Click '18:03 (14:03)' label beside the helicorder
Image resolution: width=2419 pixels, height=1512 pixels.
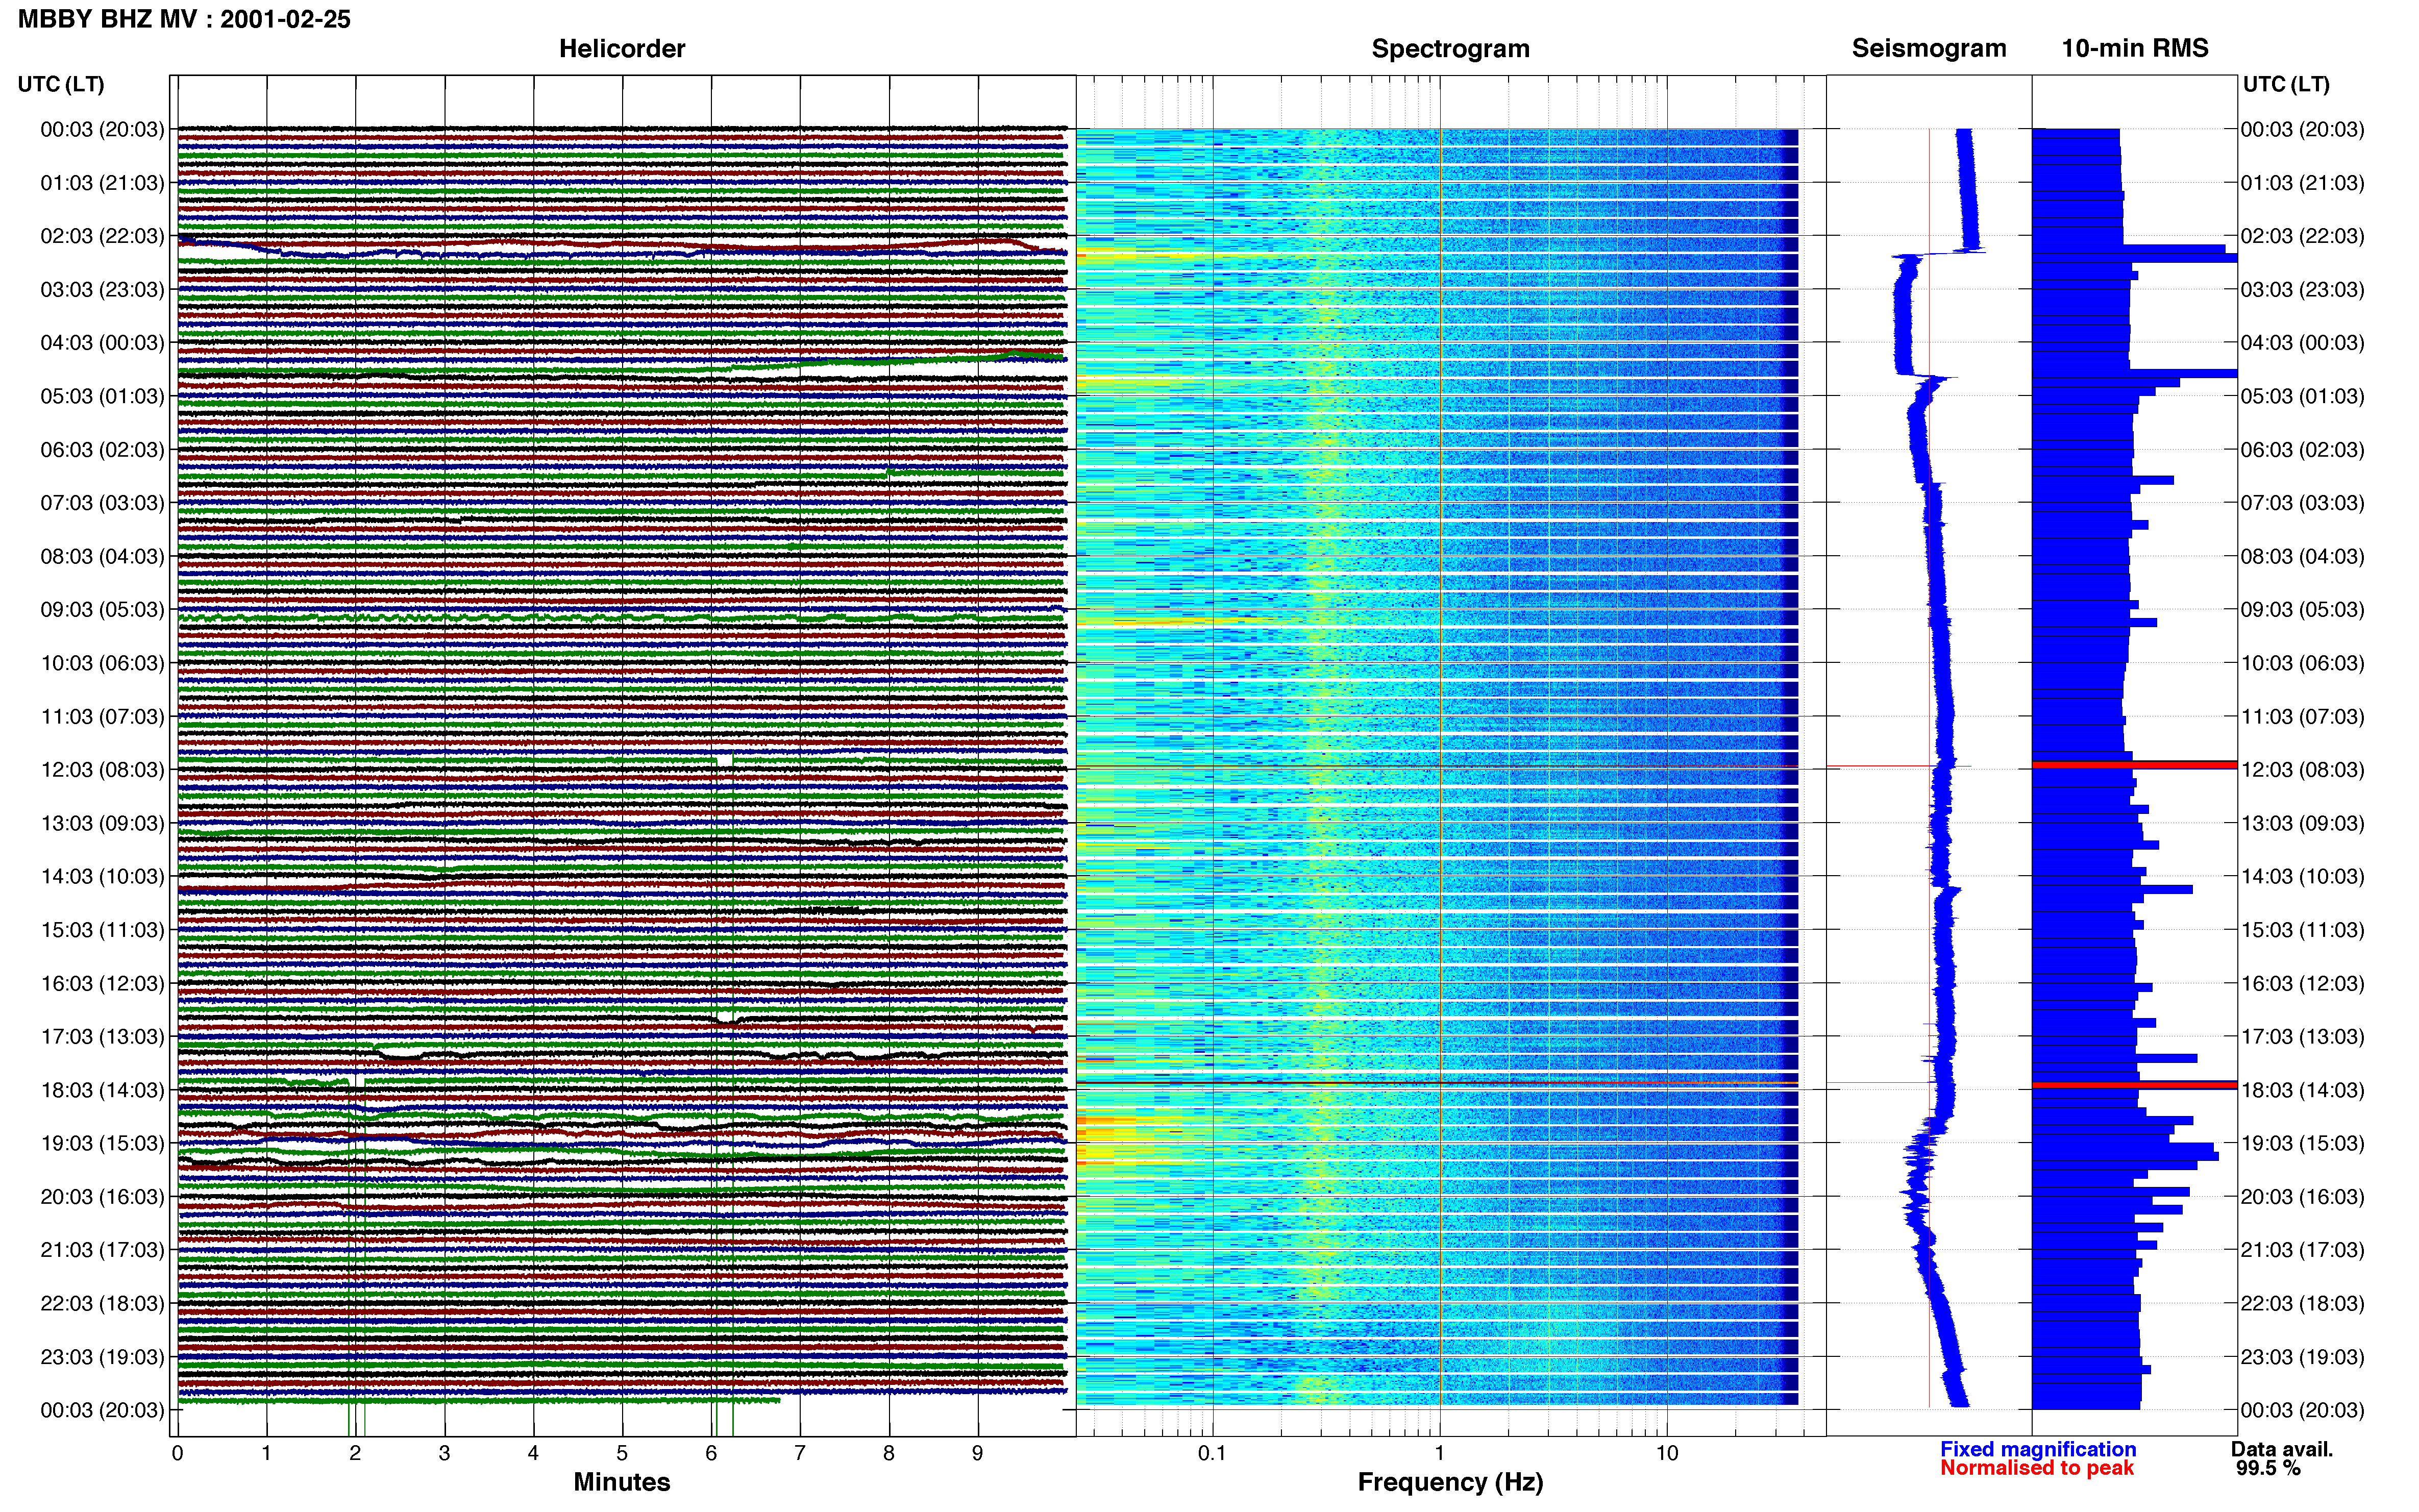102,1090
